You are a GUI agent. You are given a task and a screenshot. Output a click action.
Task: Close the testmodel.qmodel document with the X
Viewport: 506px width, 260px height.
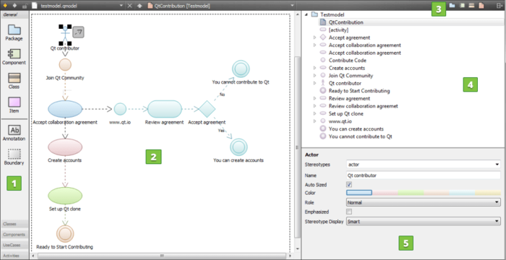pos(129,6)
